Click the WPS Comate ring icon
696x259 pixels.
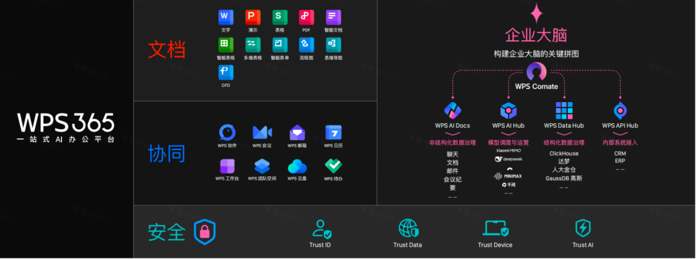(537, 72)
